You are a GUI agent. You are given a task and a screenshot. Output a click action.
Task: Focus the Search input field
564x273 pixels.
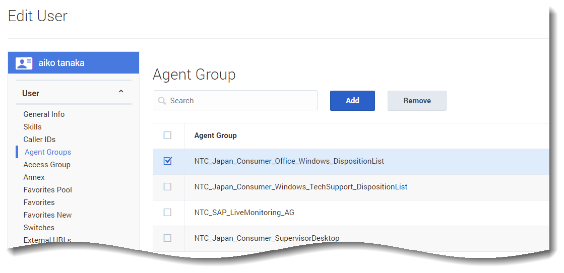241,101
